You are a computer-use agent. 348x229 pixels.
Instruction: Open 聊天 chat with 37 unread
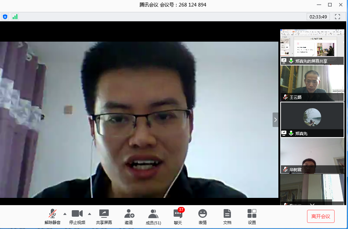pyautogui.click(x=178, y=217)
